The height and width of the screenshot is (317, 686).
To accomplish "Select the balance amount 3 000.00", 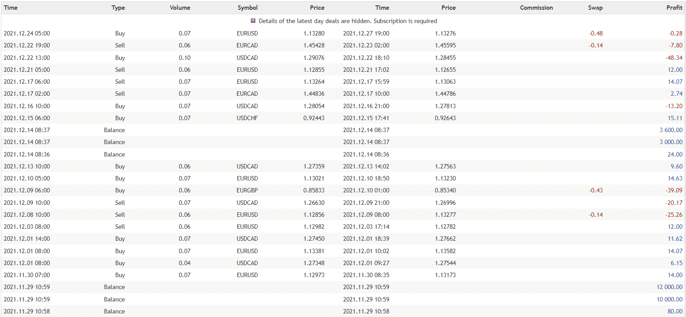I will tap(671, 142).
